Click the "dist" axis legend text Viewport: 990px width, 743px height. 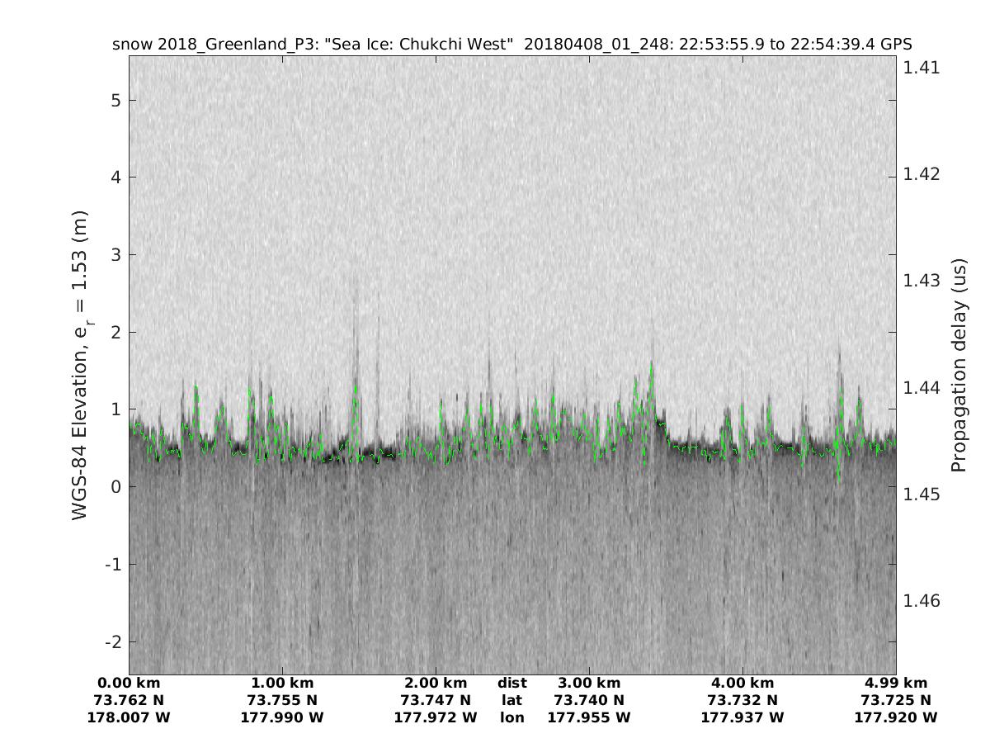[x=512, y=683]
